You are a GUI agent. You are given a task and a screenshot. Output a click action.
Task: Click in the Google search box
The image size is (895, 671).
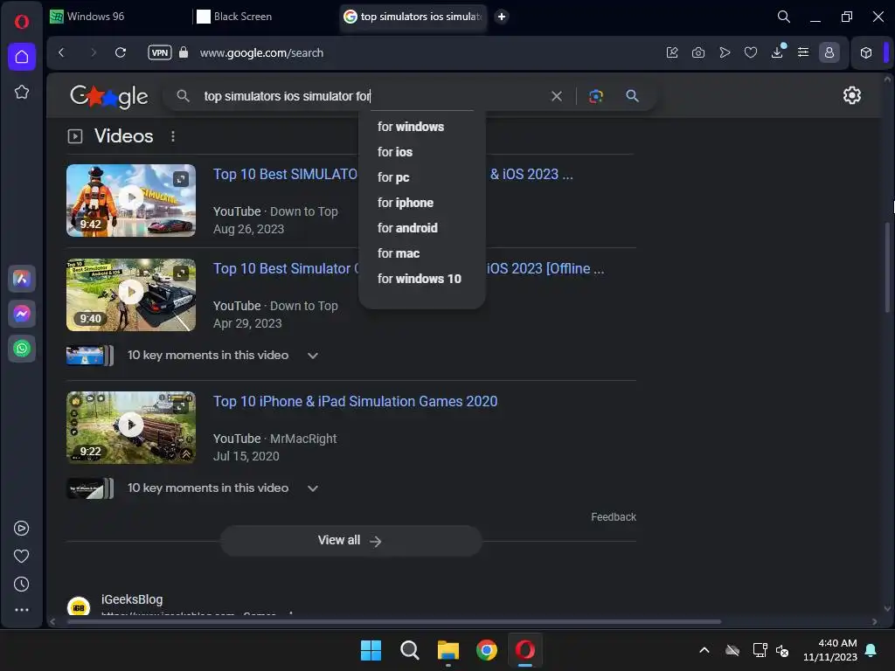(371, 96)
